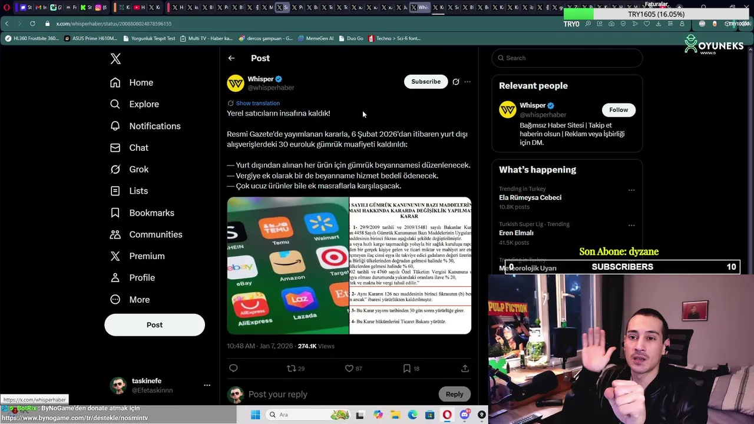Open options for the Eren Elmalı trend
The image size is (754, 424).
(631, 226)
